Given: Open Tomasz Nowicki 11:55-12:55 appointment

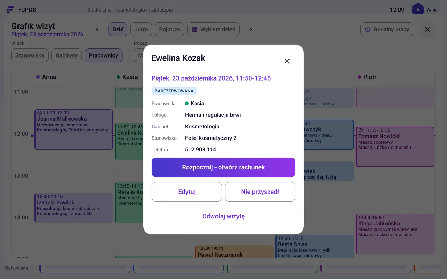Looking at the screenshot, I should [x=395, y=147].
